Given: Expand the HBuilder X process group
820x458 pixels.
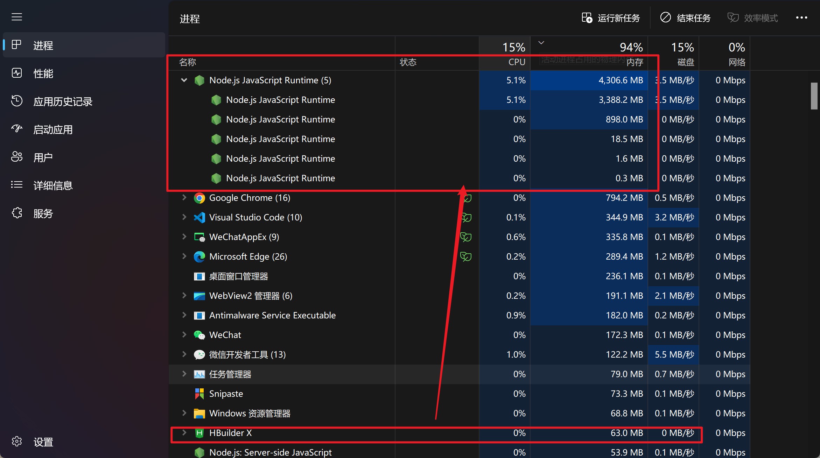Looking at the screenshot, I should (x=184, y=433).
